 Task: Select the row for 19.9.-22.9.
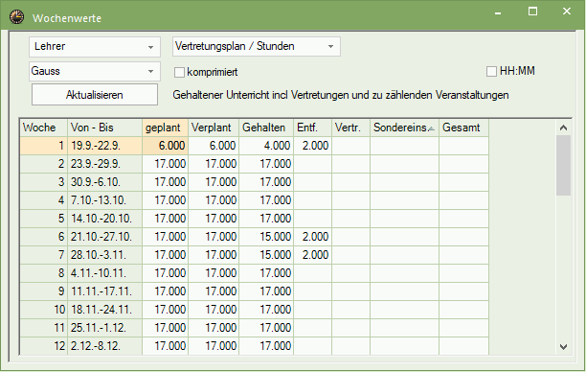254,146
